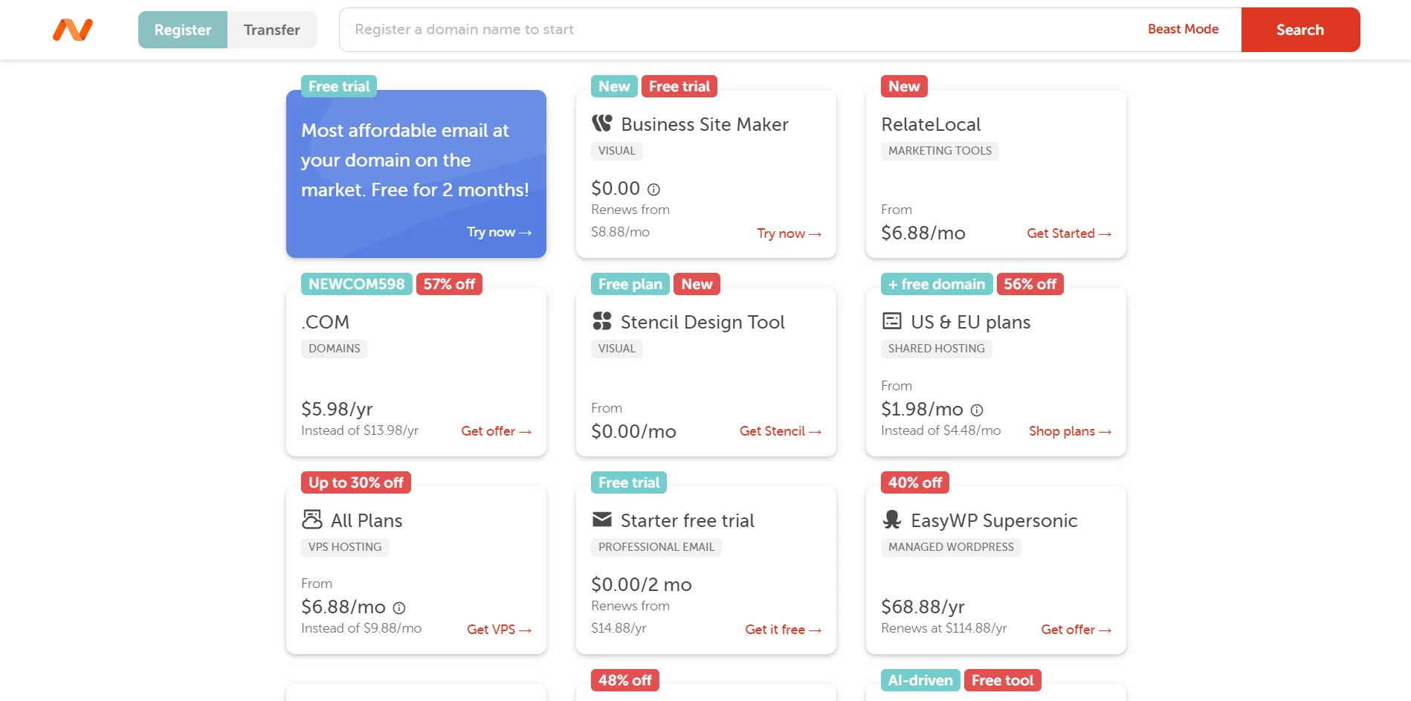
Task: Click the AI-driven badge
Action: tap(920, 680)
